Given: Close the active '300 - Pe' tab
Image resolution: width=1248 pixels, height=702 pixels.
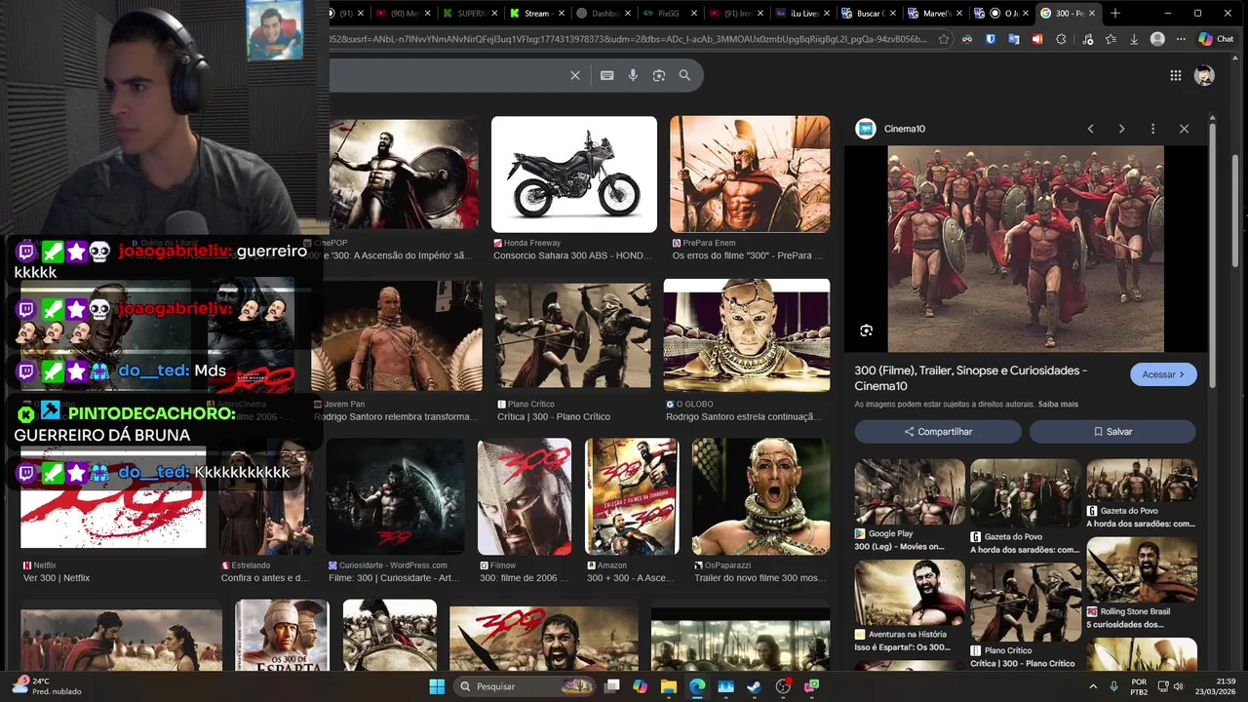Looking at the screenshot, I should click(1092, 13).
